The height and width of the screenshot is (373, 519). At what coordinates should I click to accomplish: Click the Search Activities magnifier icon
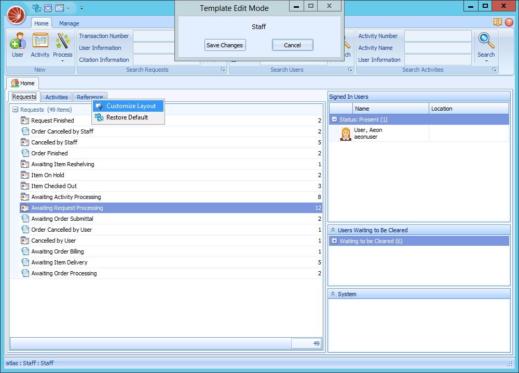coord(486,42)
